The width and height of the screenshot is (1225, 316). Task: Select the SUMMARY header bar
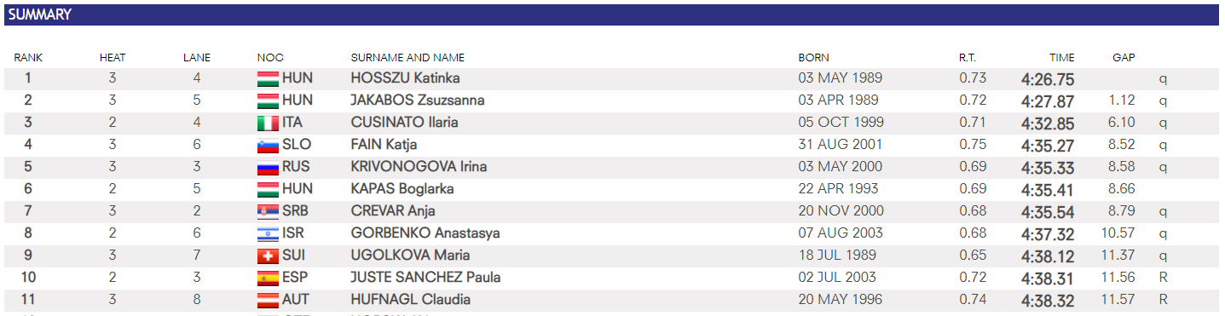coord(610,14)
